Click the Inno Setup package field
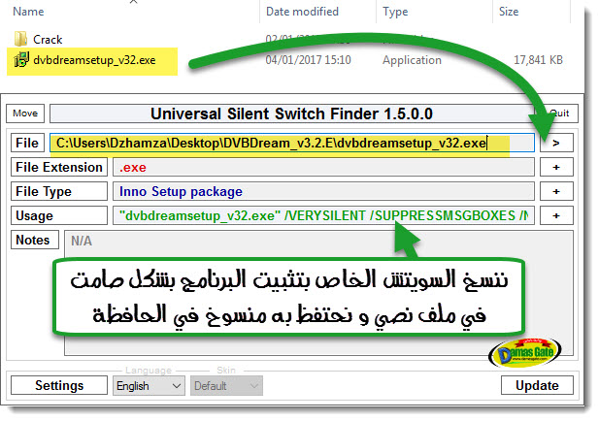Screen dimensions: 599x421 pyautogui.click(x=323, y=191)
